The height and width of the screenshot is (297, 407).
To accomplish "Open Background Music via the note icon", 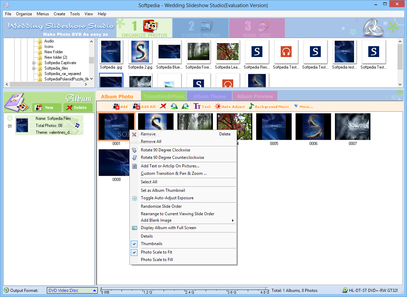I will coord(251,106).
